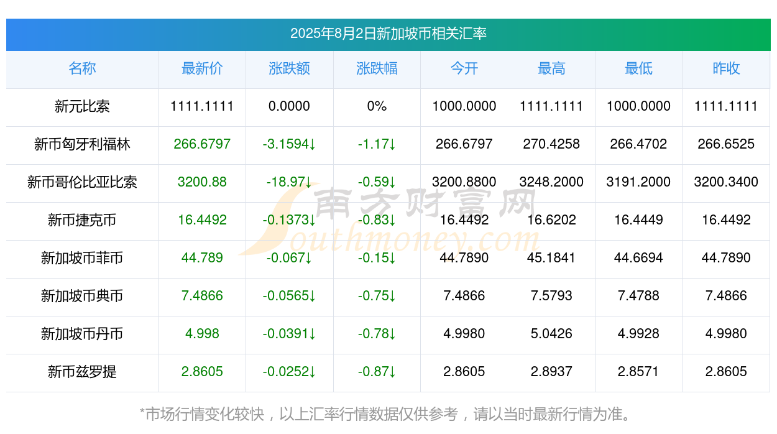Click change amount -18.97↓
This screenshot has width=777, height=434.
point(290,182)
